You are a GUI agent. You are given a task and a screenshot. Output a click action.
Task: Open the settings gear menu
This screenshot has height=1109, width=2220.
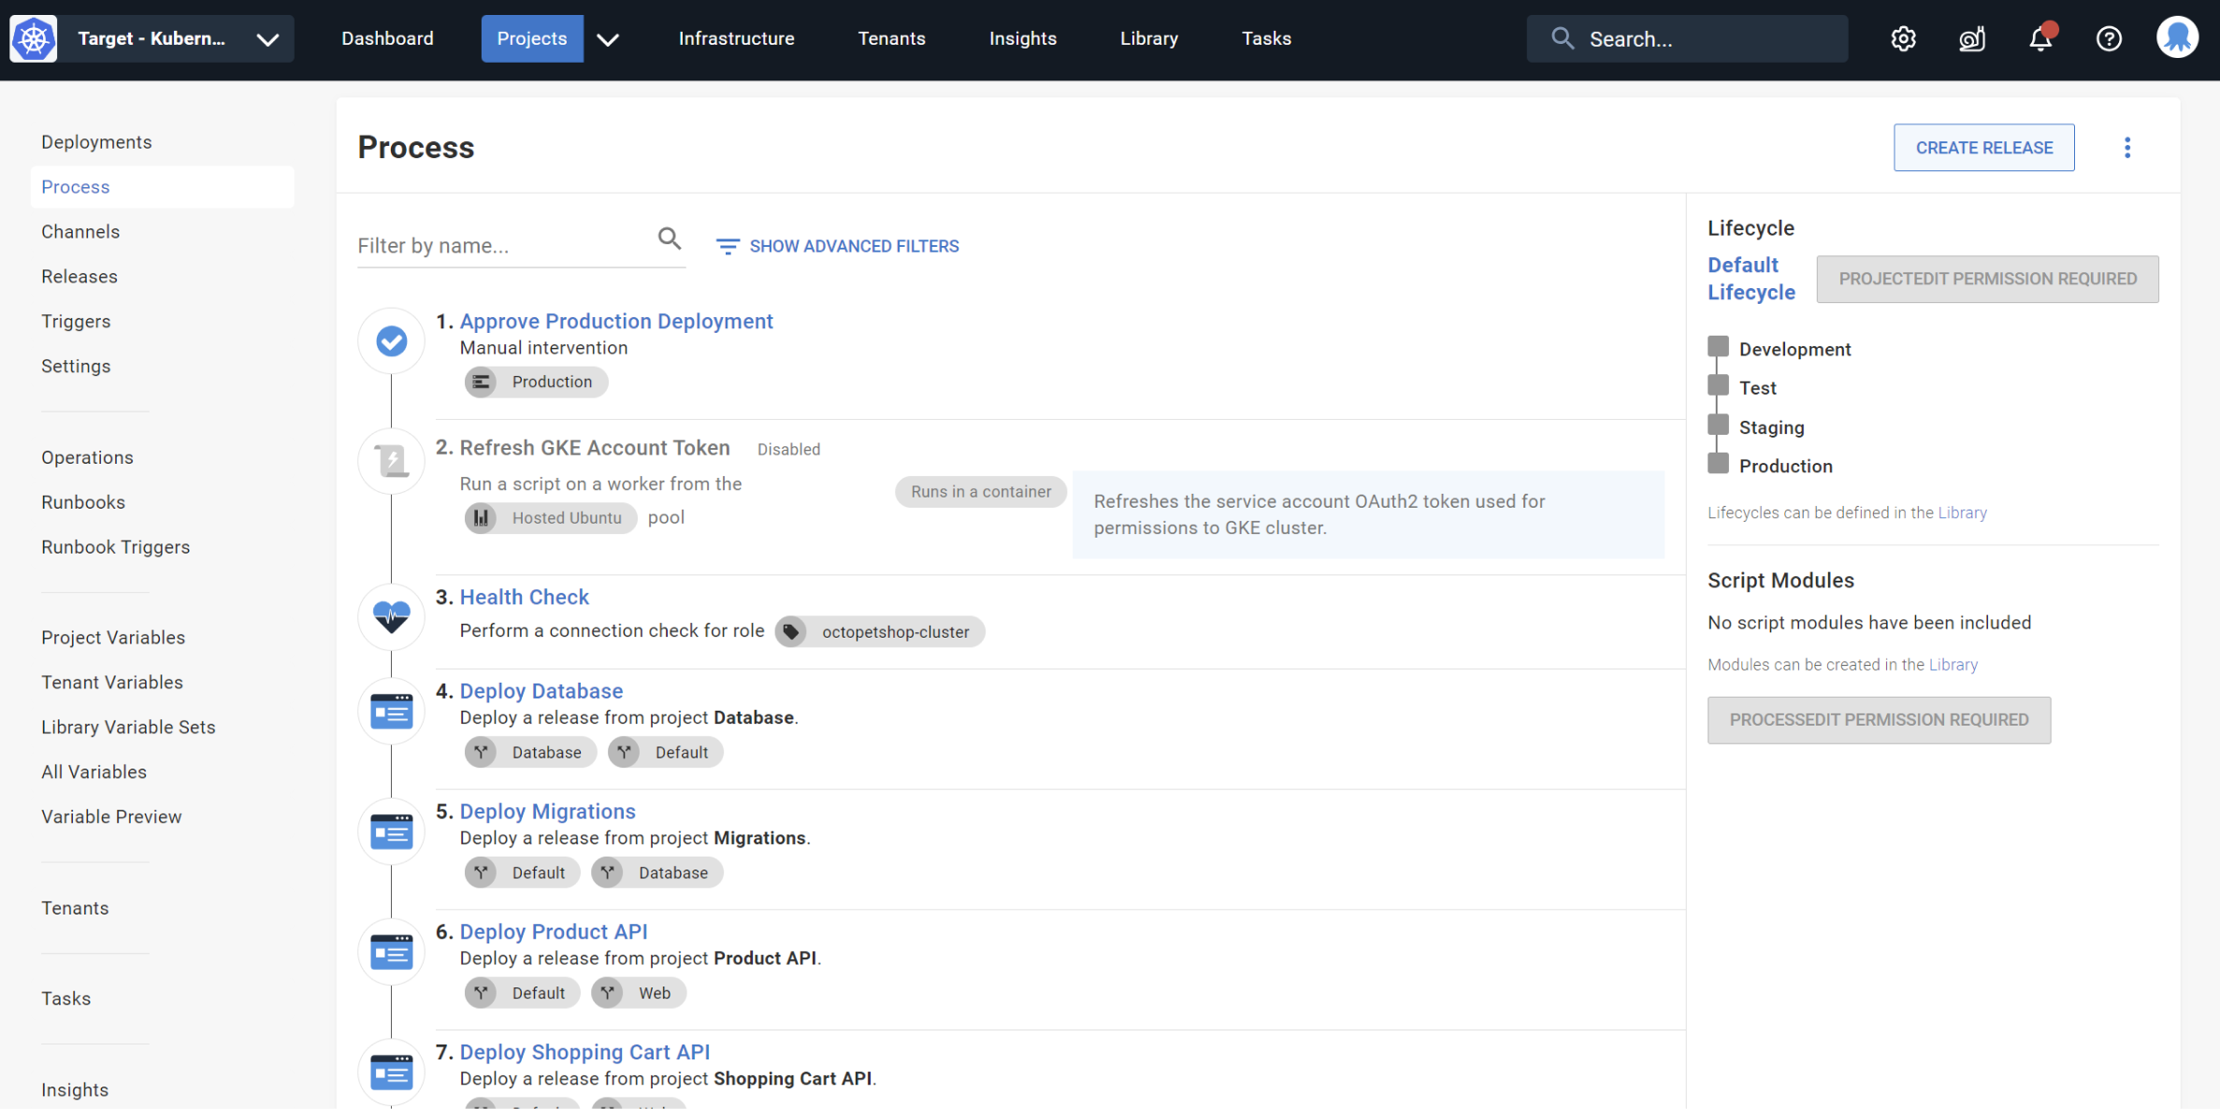coord(1902,38)
